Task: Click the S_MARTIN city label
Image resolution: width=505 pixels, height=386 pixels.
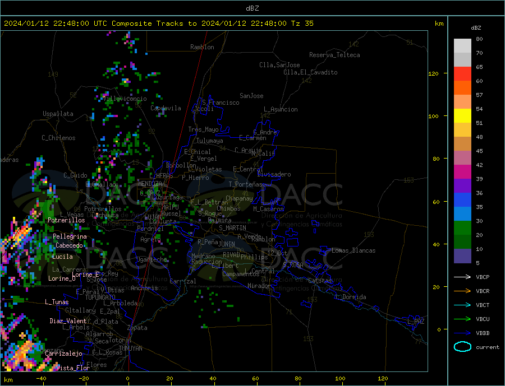Action: [232, 227]
